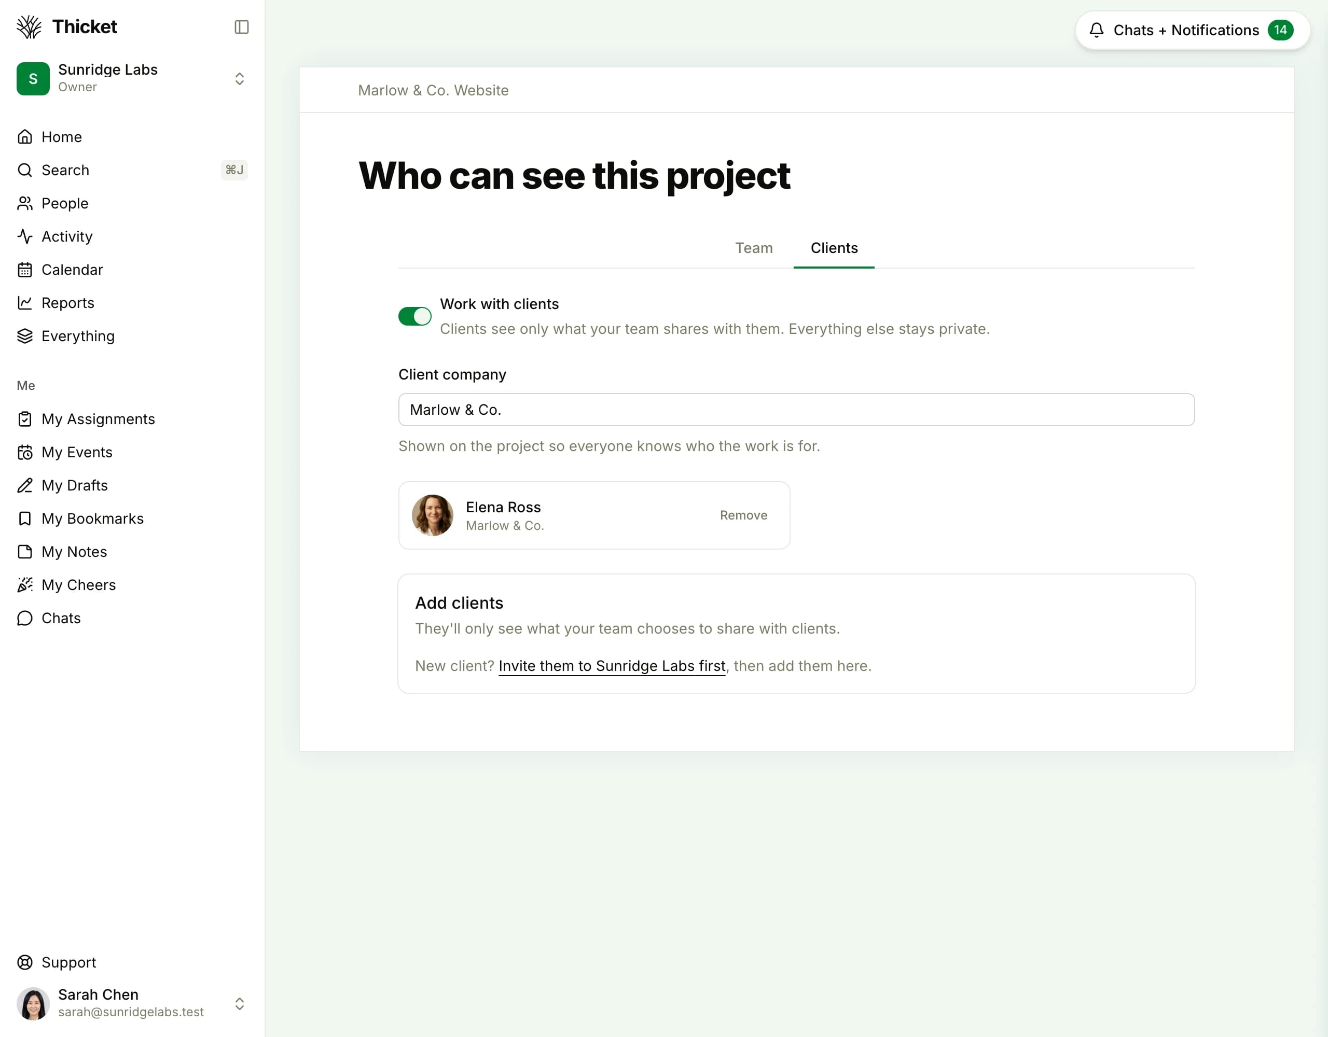The width and height of the screenshot is (1328, 1037).
Task: Click the My Notes page icon
Action: pos(25,551)
